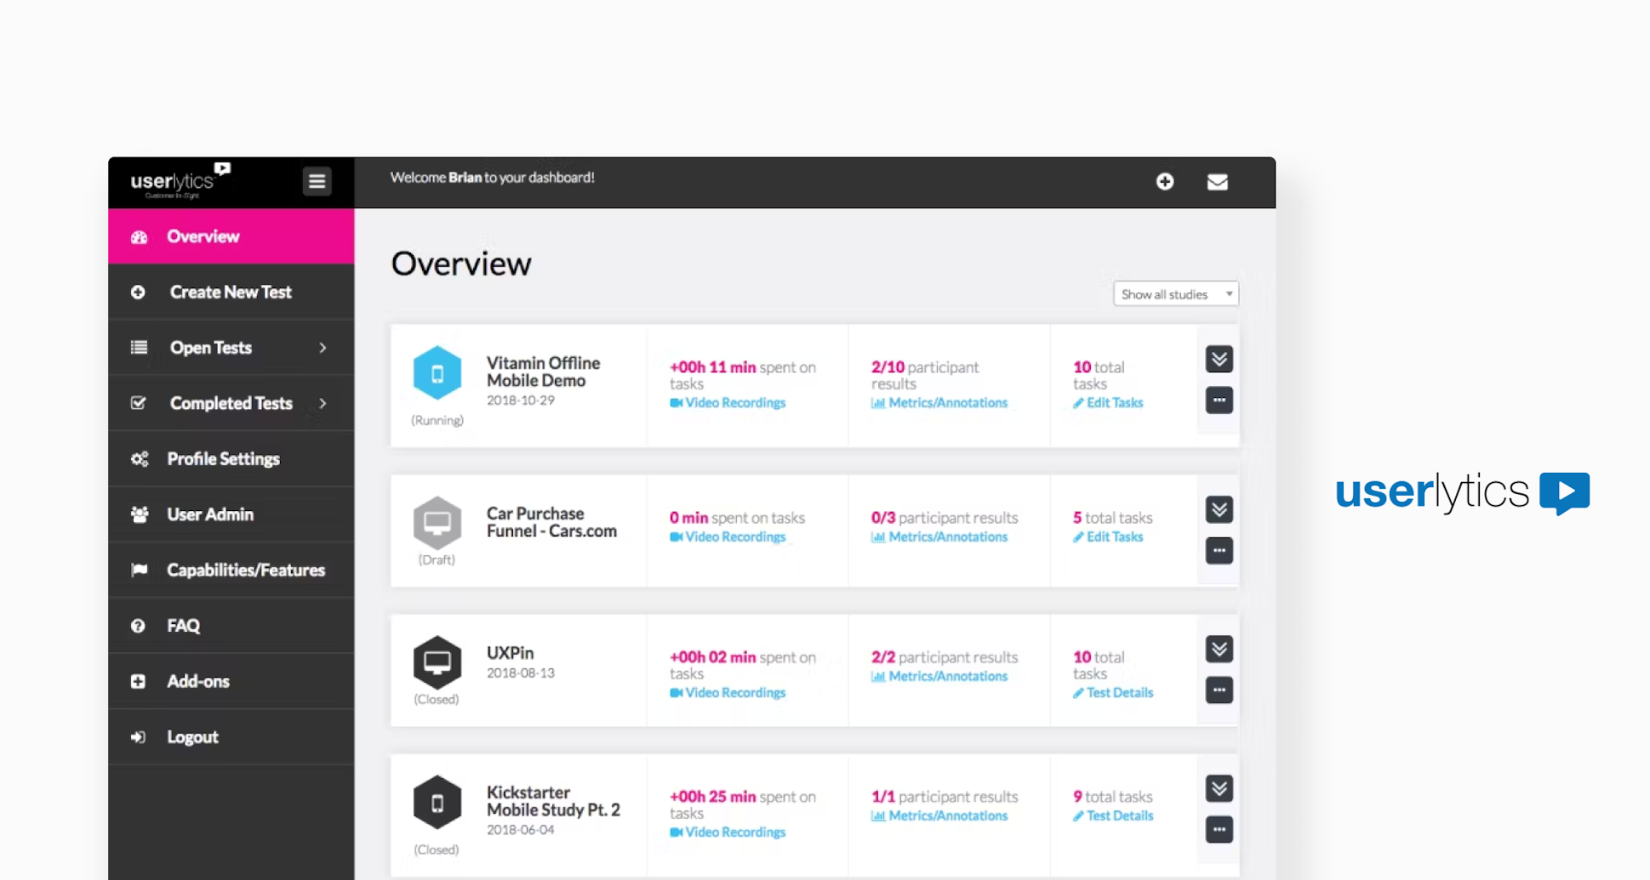Screen dimensions: 1650x880
Task: Open the FAQ page from the sidebar
Action: pos(183,625)
